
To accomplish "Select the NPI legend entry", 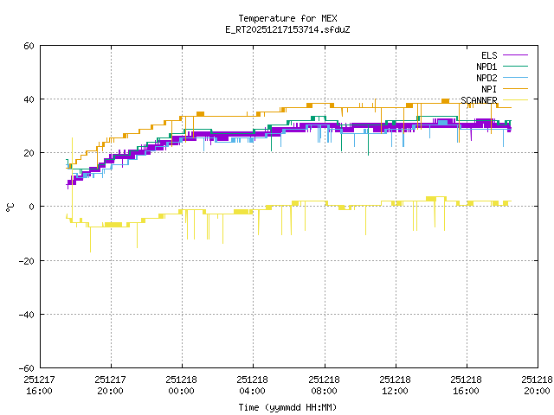I will point(488,88).
